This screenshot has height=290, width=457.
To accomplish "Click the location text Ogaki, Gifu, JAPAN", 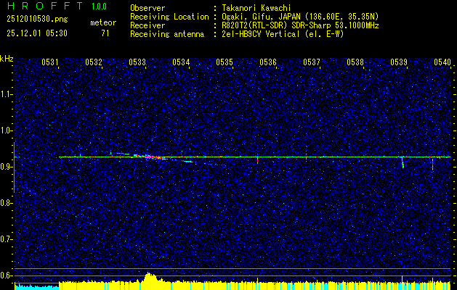I will tap(262, 17).
